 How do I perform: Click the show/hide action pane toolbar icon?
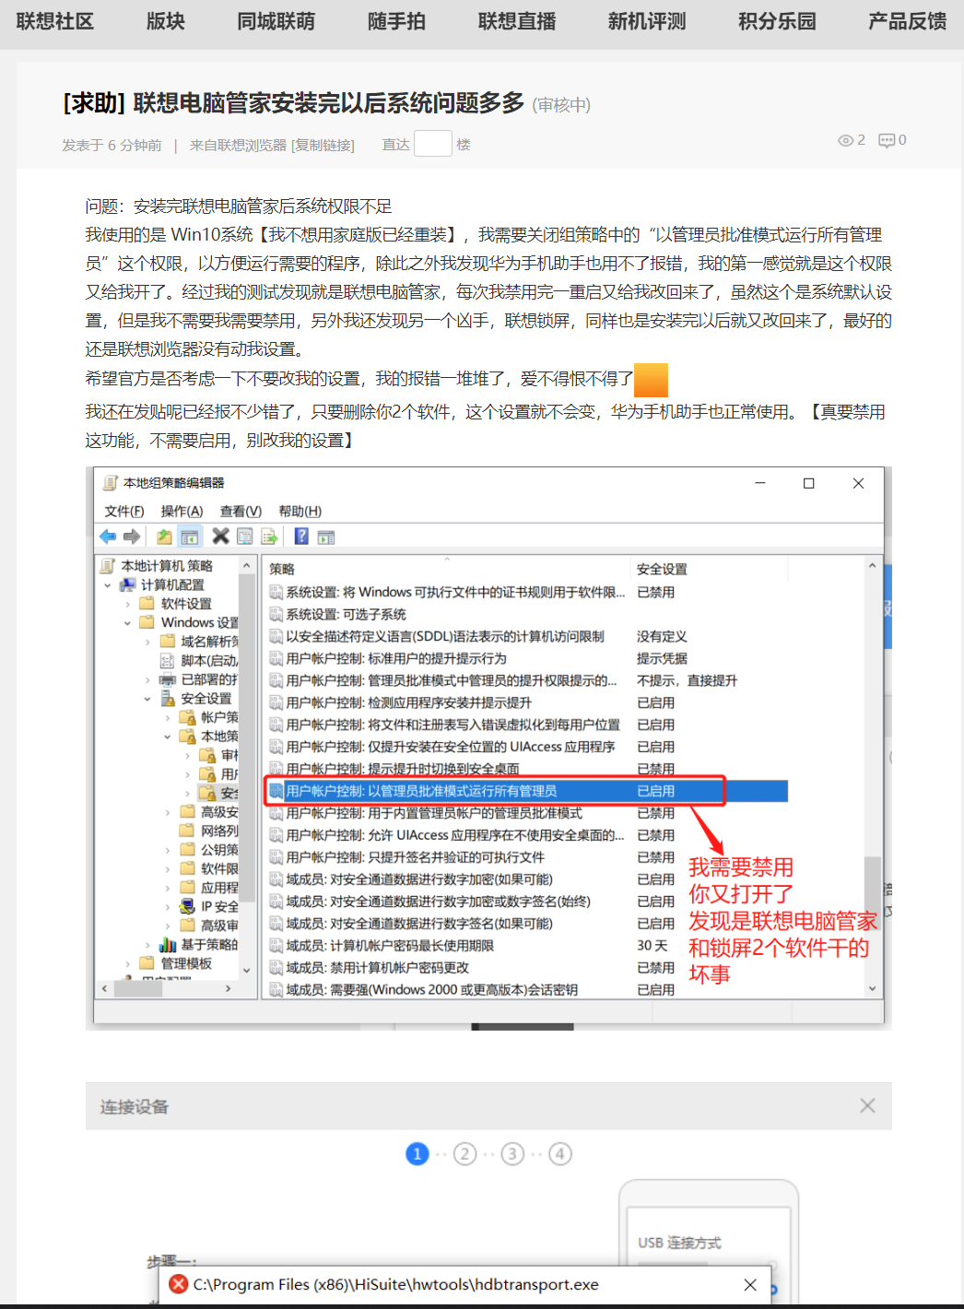326,537
